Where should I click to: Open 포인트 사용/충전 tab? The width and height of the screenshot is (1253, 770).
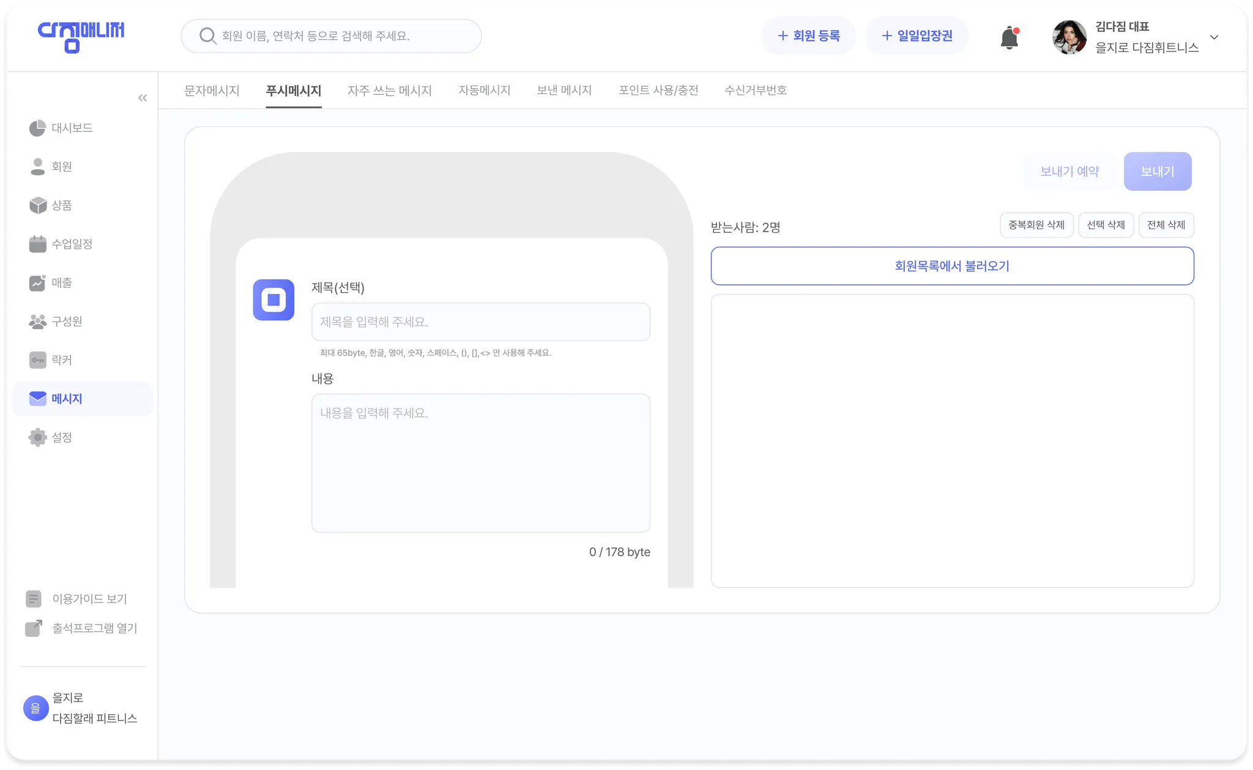658,90
